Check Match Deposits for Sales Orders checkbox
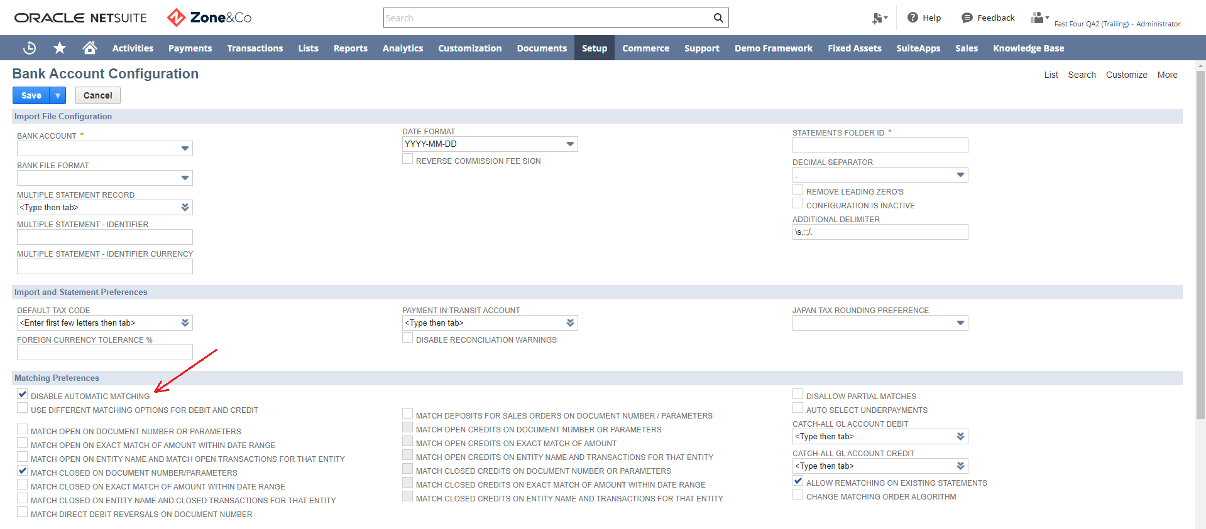The height and width of the screenshot is (529, 1206). coord(408,414)
